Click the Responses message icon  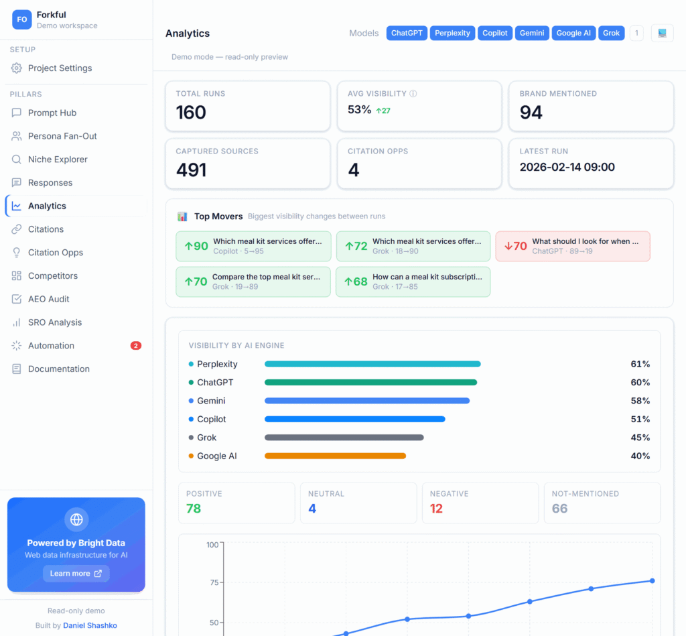[x=17, y=182]
